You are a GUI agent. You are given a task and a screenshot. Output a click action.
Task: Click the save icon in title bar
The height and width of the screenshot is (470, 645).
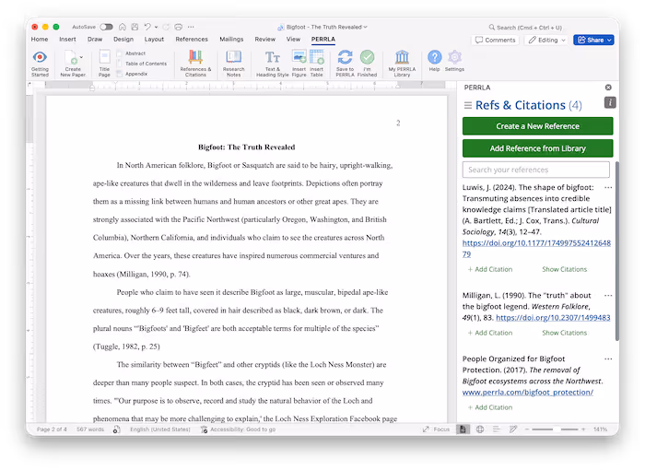pyautogui.click(x=135, y=27)
